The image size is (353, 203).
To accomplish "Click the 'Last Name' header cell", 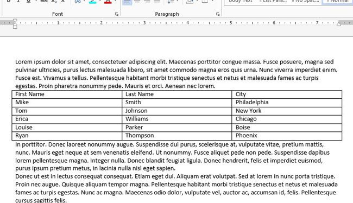I will [x=177, y=94].
